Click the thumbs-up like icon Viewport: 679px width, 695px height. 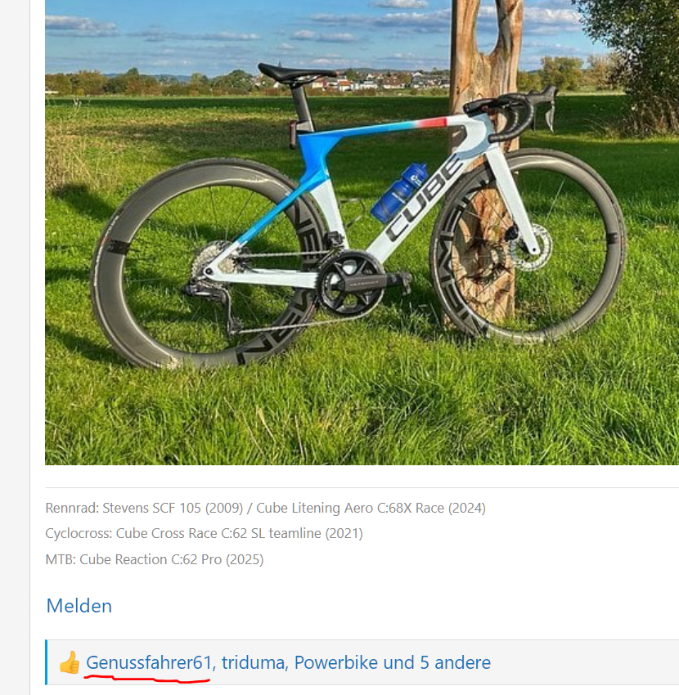point(70,662)
